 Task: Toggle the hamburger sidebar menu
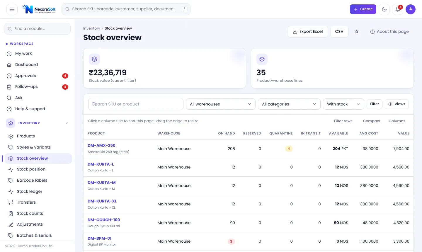(12, 9)
